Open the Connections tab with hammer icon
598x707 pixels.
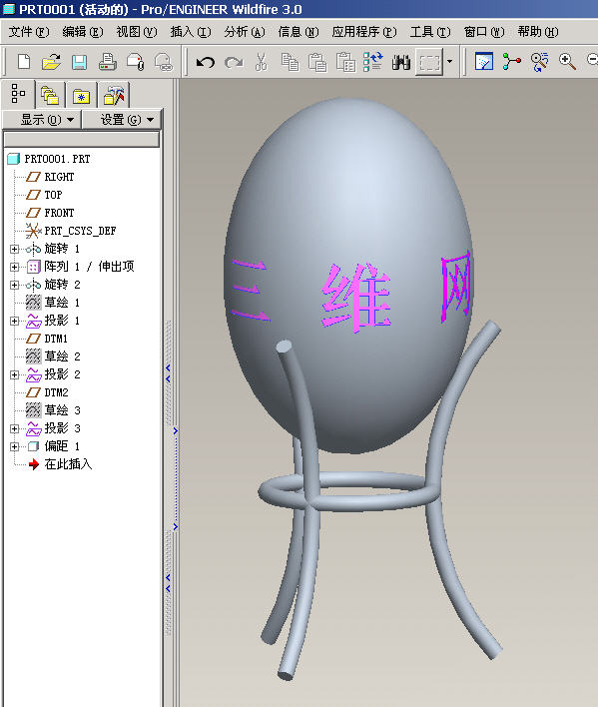point(114,95)
